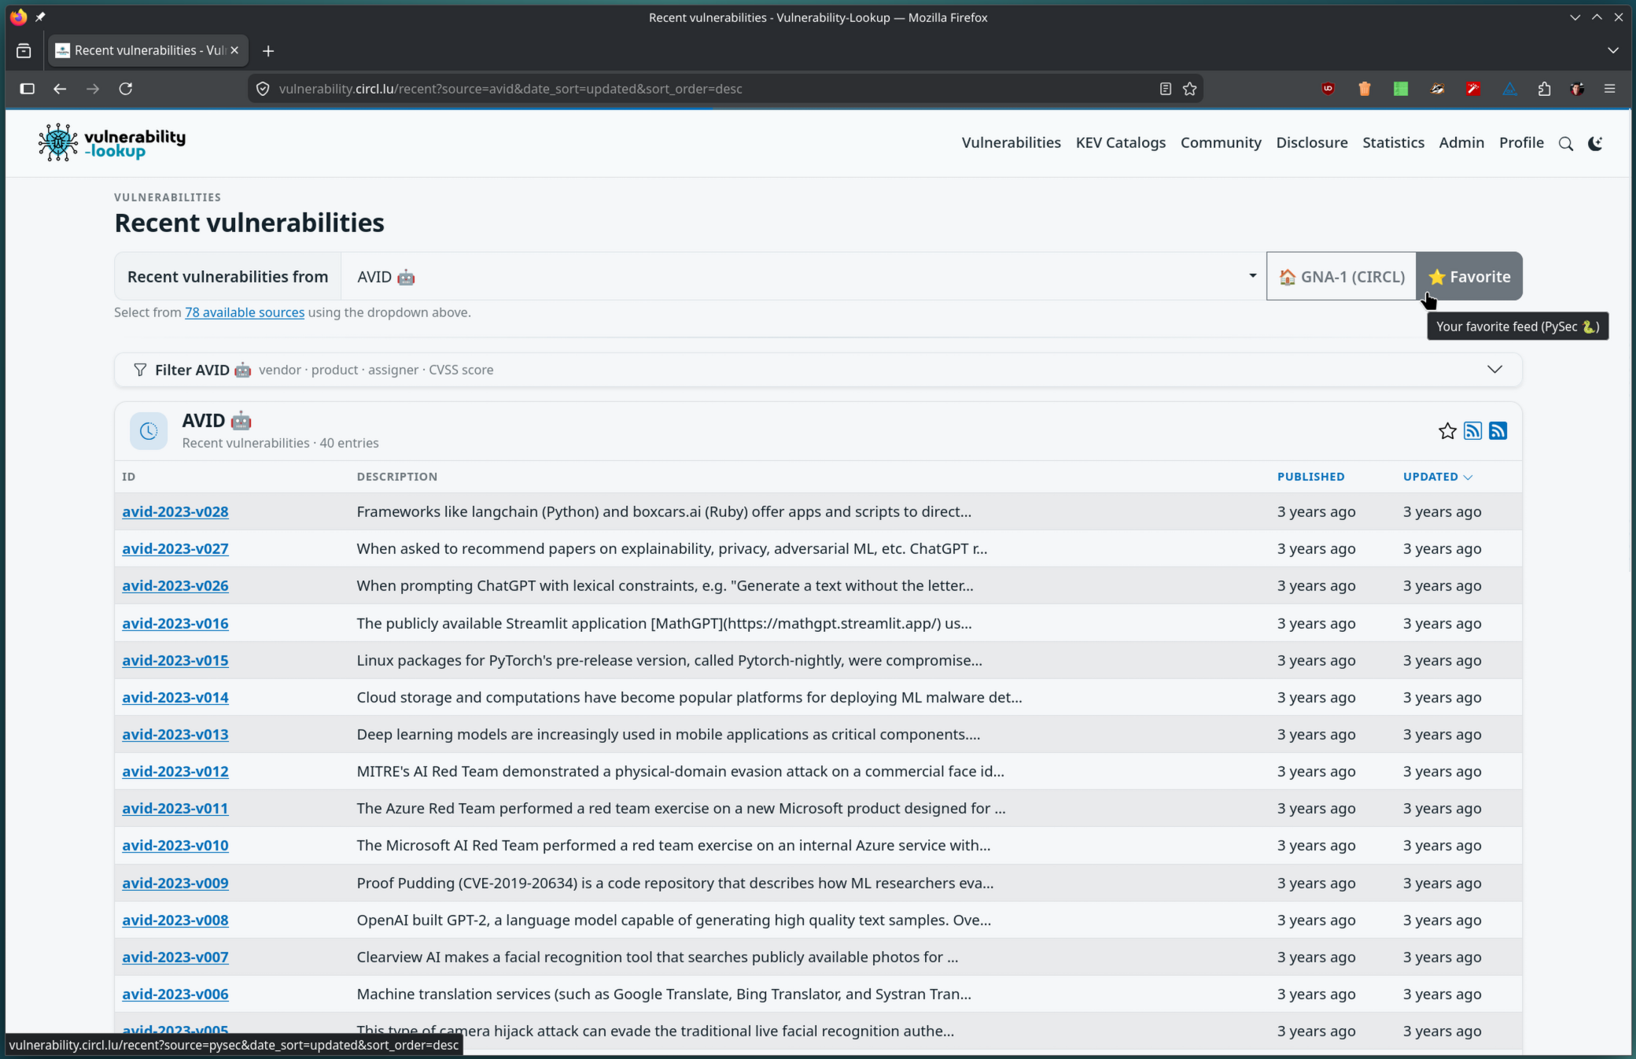
Task: Open avid-2023-v010 entry
Action: coord(175,845)
